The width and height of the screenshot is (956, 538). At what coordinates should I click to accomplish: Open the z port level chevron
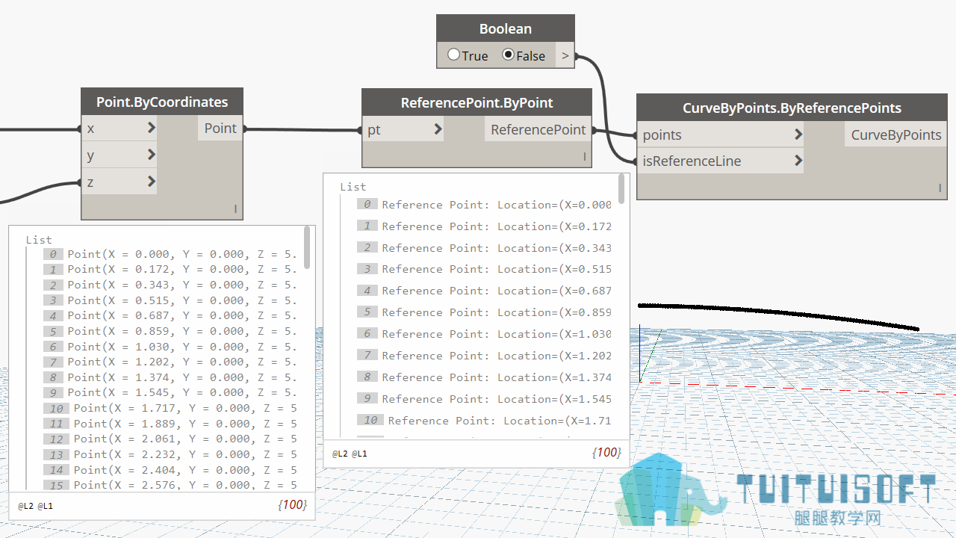(x=152, y=182)
